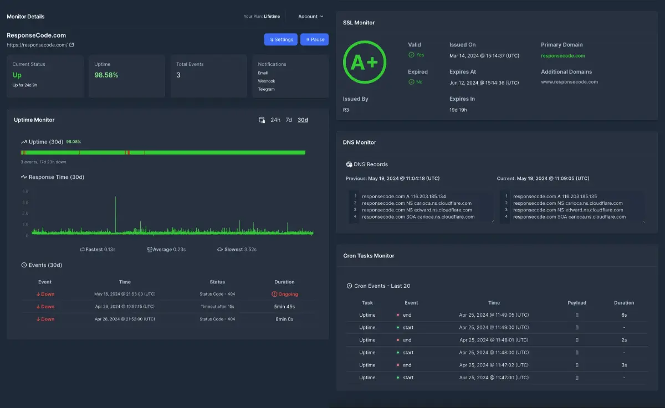665x408 pixels.
Task: Click the Telegram notification entry
Action: coord(267,89)
